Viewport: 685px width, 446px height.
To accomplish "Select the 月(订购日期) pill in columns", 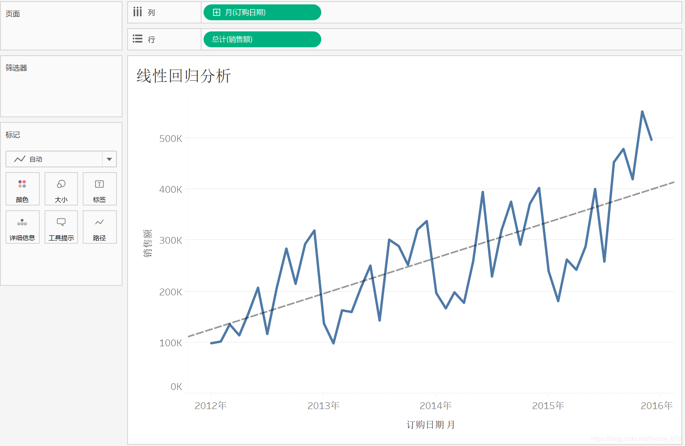I will tap(262, 12).
